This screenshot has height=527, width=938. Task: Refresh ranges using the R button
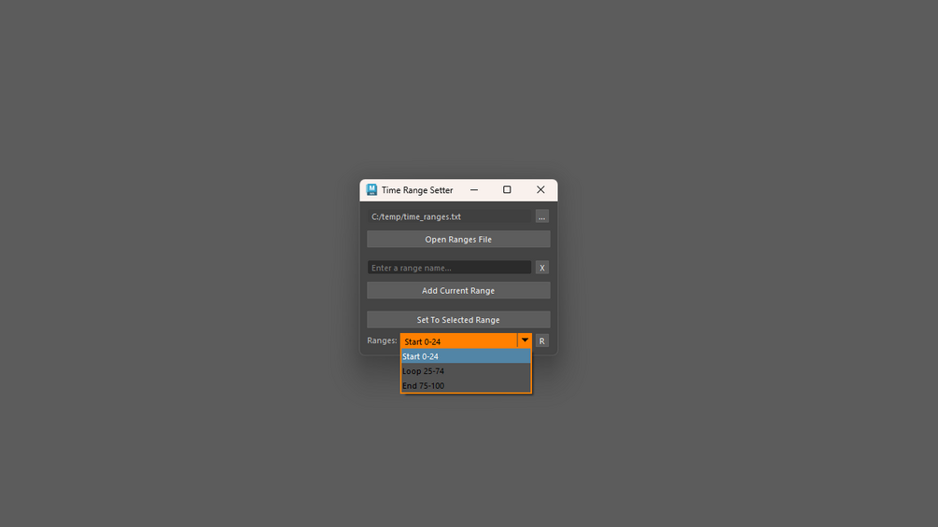[542, 340]
